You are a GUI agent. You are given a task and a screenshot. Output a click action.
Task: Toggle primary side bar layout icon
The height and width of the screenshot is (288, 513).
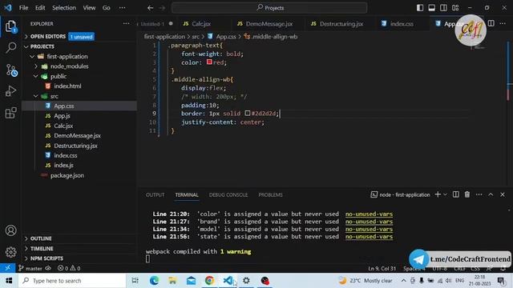420,8
